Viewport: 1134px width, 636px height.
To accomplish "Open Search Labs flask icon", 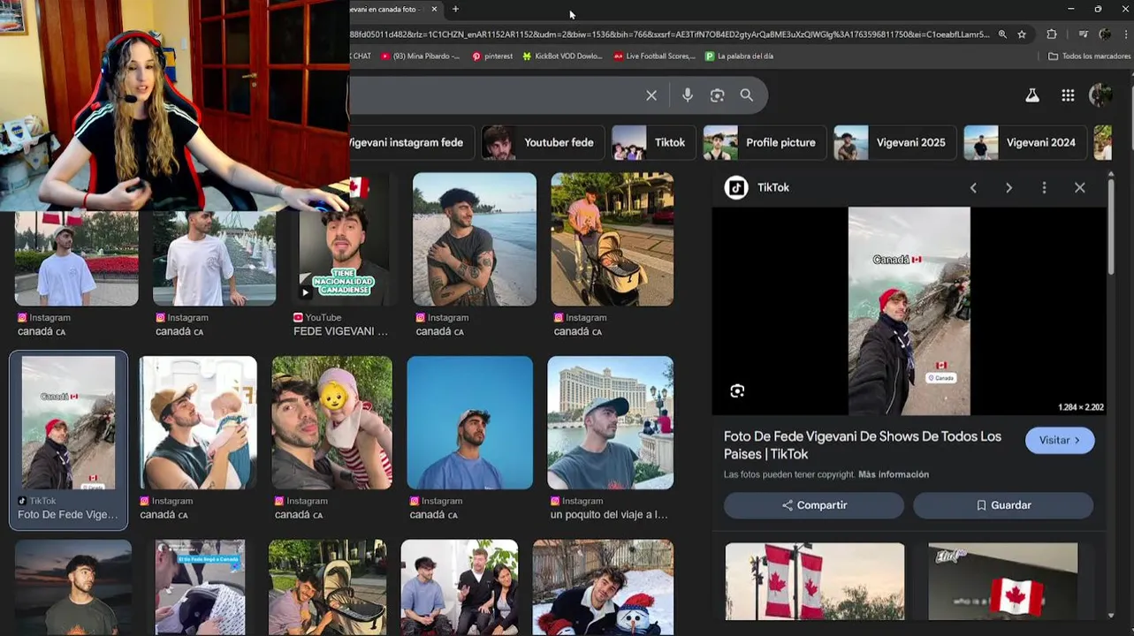I will [x=1032, y=95].
